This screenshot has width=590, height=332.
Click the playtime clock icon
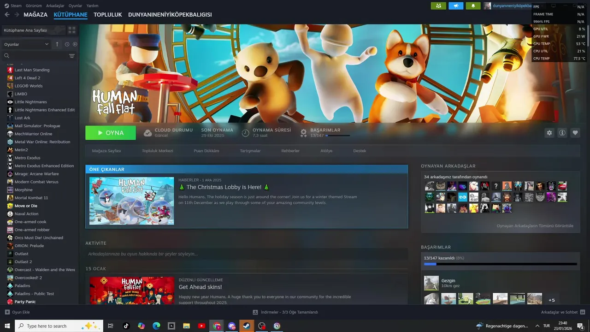246,133
